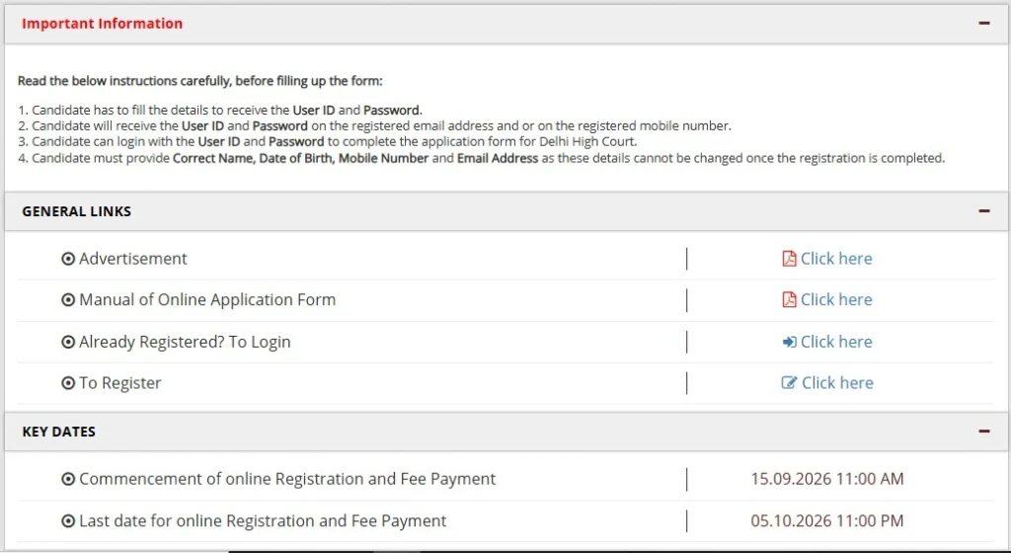Viewport: 1011px width, 553px height.
Task: Click the GENERAL LINKS header title
Action: [77, 211]
